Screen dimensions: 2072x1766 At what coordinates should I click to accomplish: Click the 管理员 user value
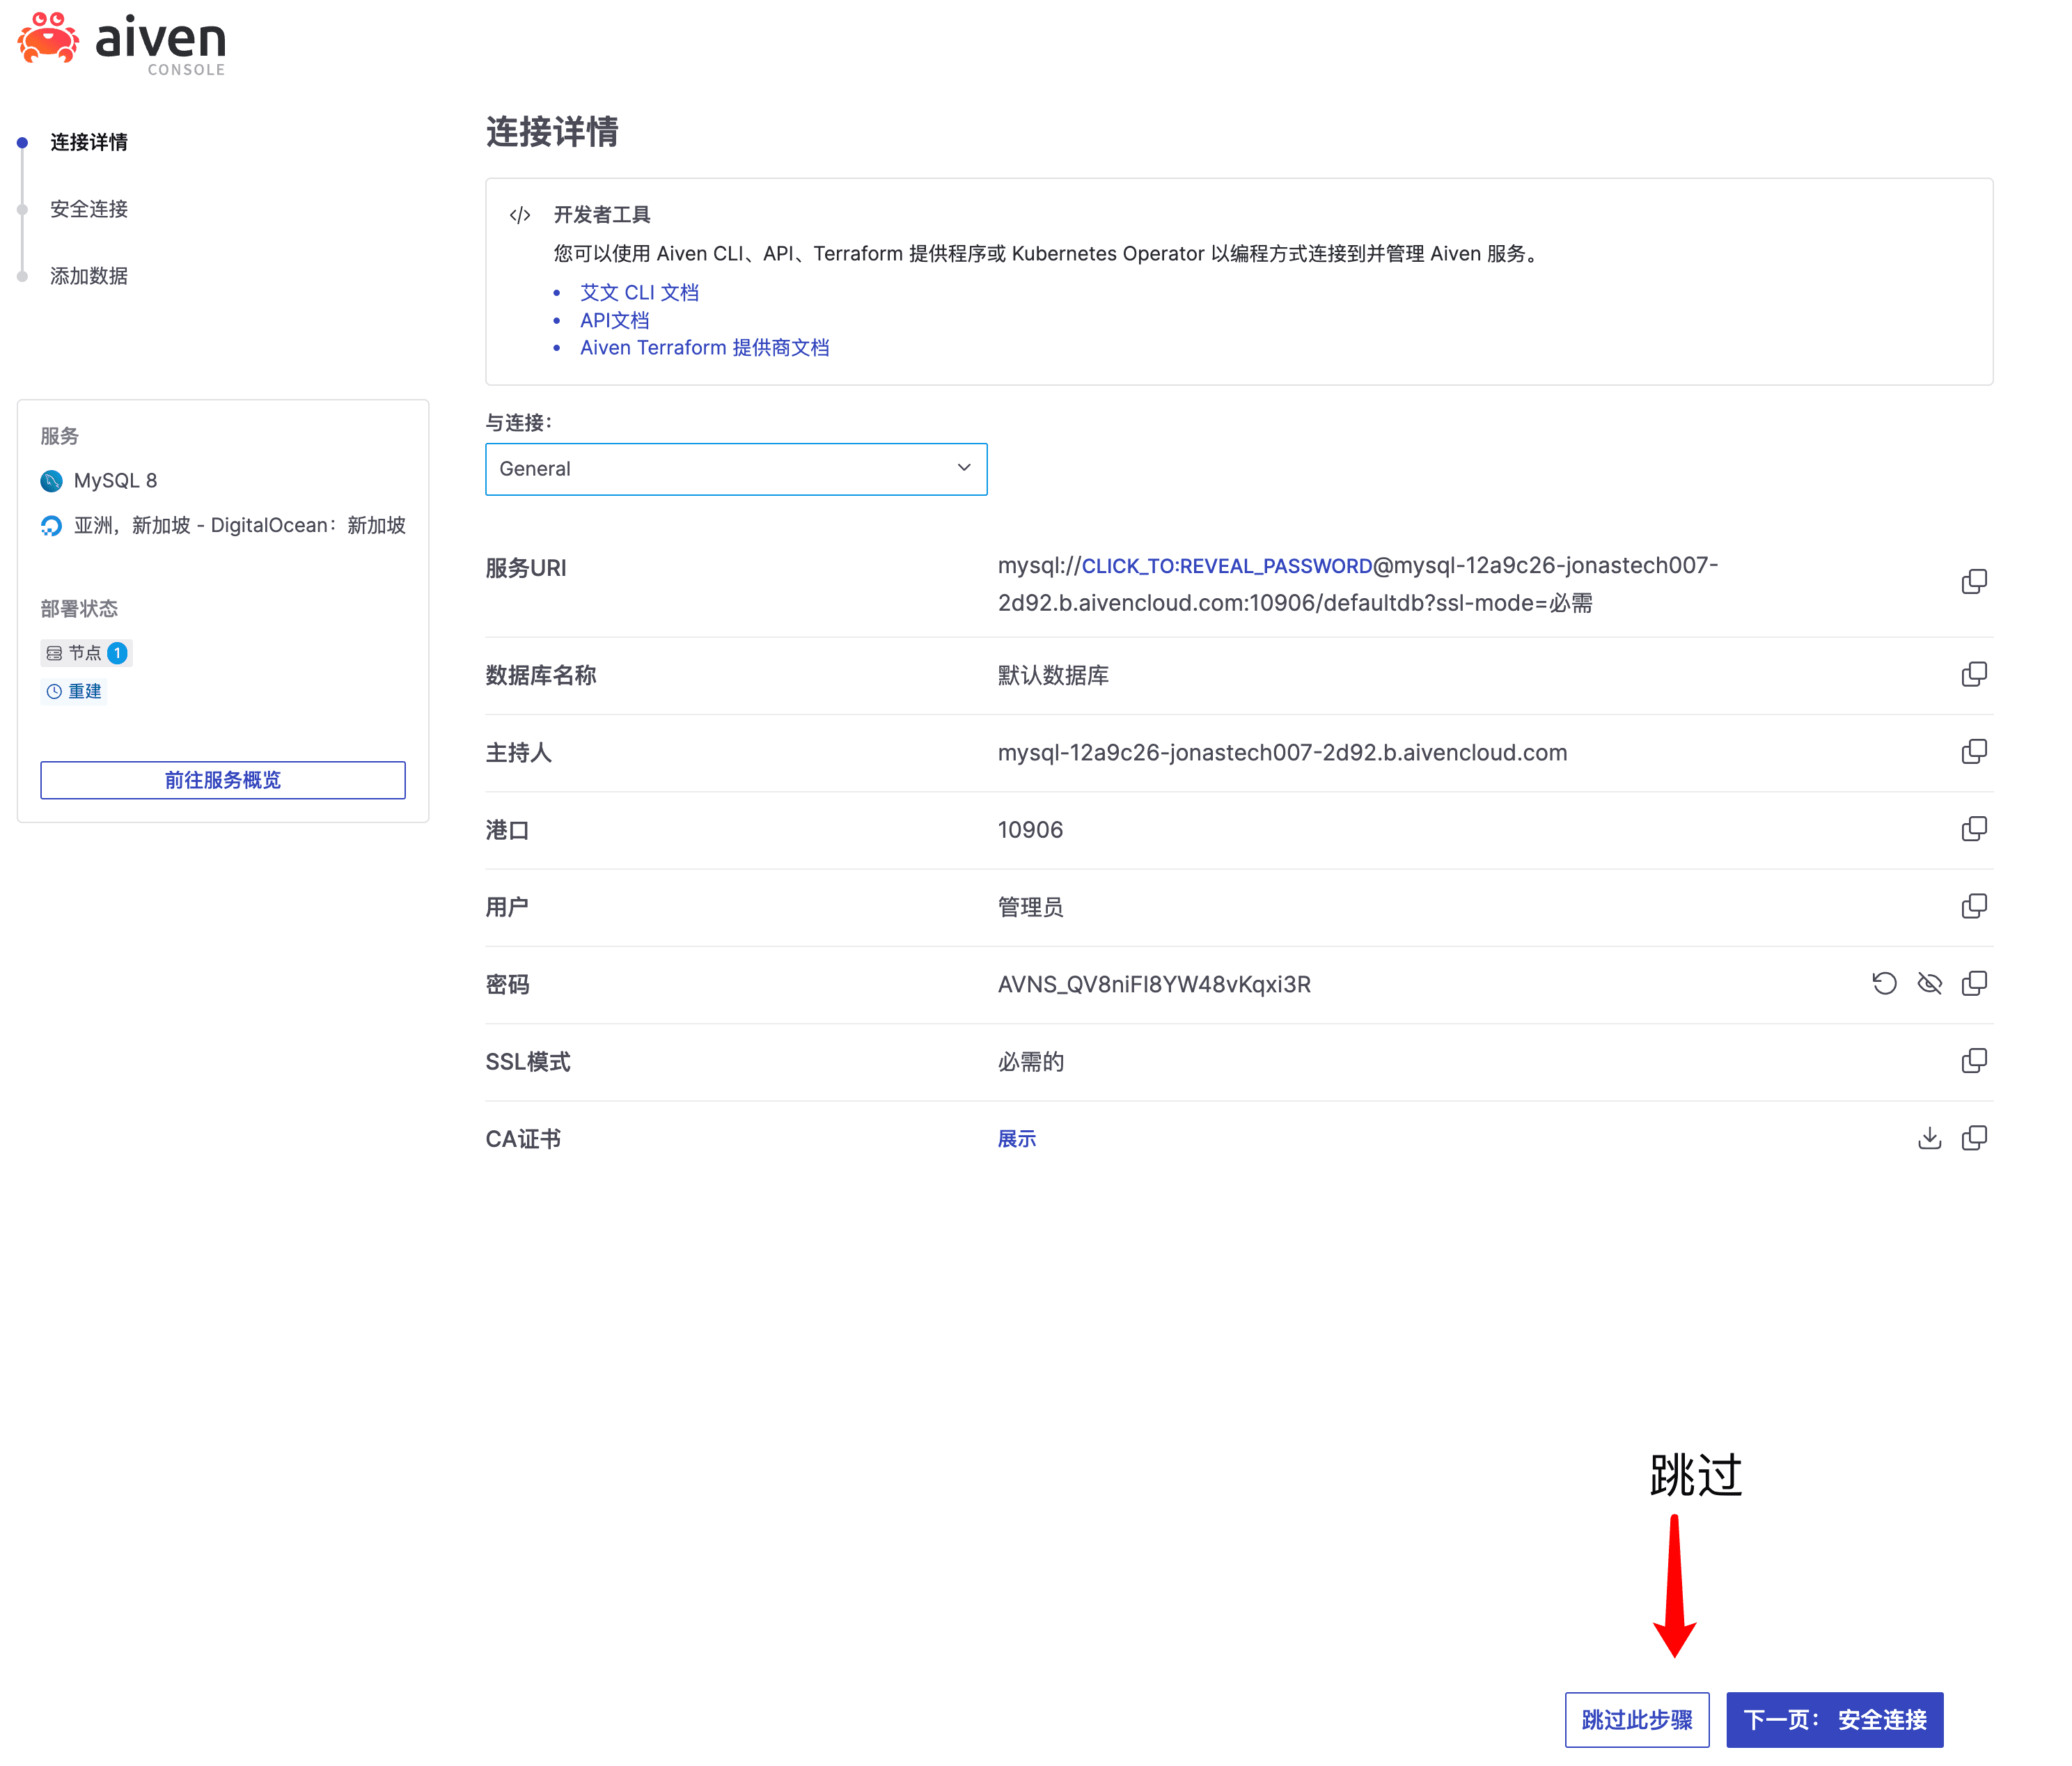1030,907
